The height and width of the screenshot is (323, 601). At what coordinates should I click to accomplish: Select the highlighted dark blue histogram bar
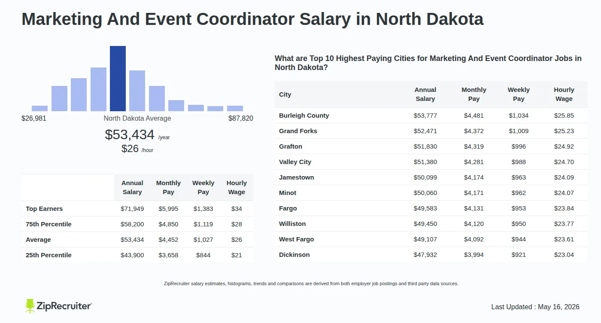[118, 79]
